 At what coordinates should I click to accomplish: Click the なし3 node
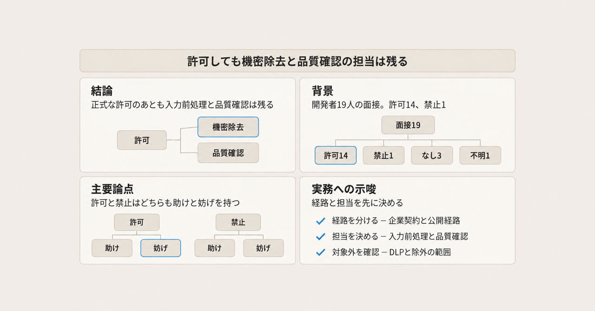click(432, 155)
